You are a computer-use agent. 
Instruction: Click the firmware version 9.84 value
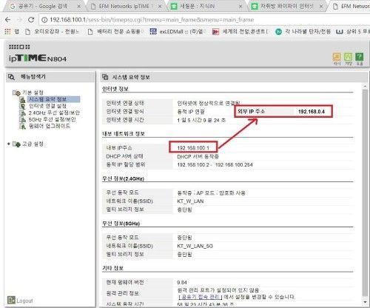[x=182, y=282]
